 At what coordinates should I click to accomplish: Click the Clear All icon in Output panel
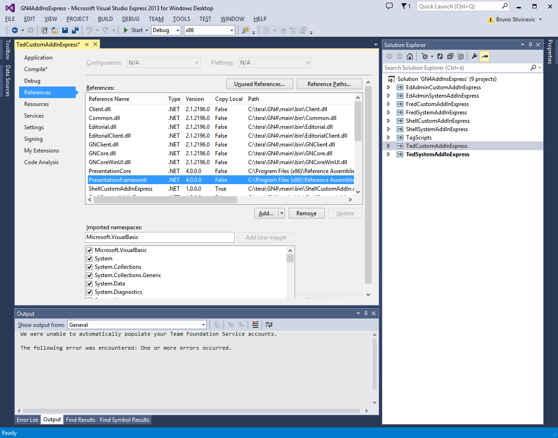pos(255,325)
